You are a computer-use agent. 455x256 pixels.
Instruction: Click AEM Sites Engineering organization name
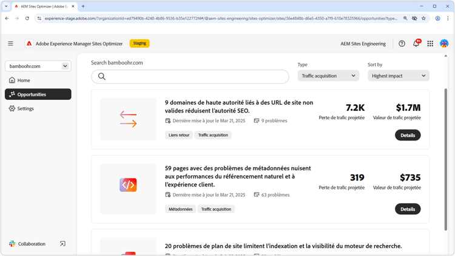(x=363, y=44)
